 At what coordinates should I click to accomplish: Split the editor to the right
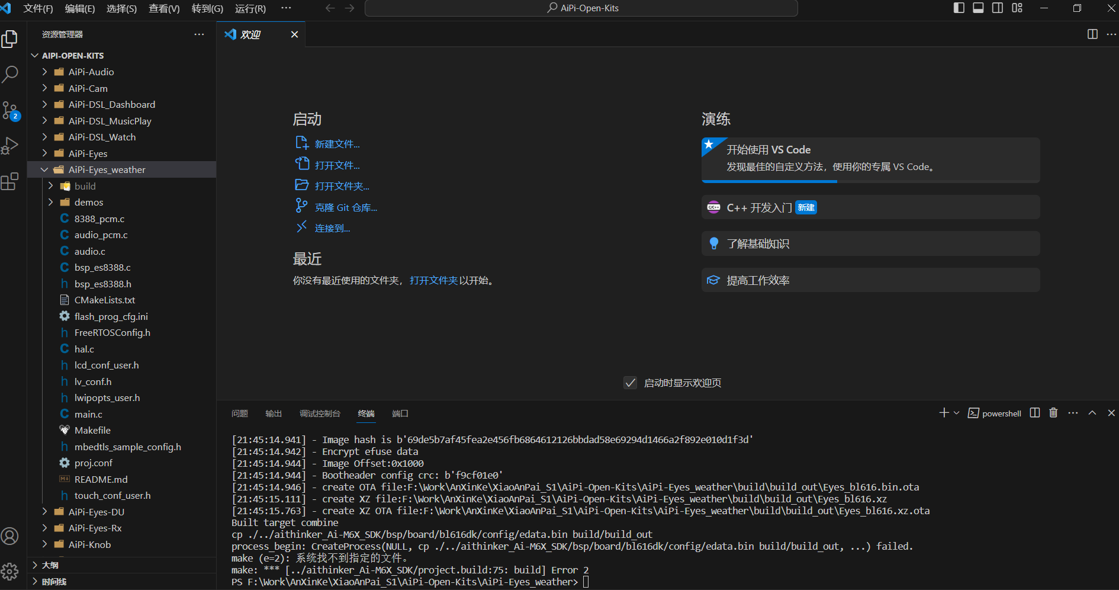1093,34
